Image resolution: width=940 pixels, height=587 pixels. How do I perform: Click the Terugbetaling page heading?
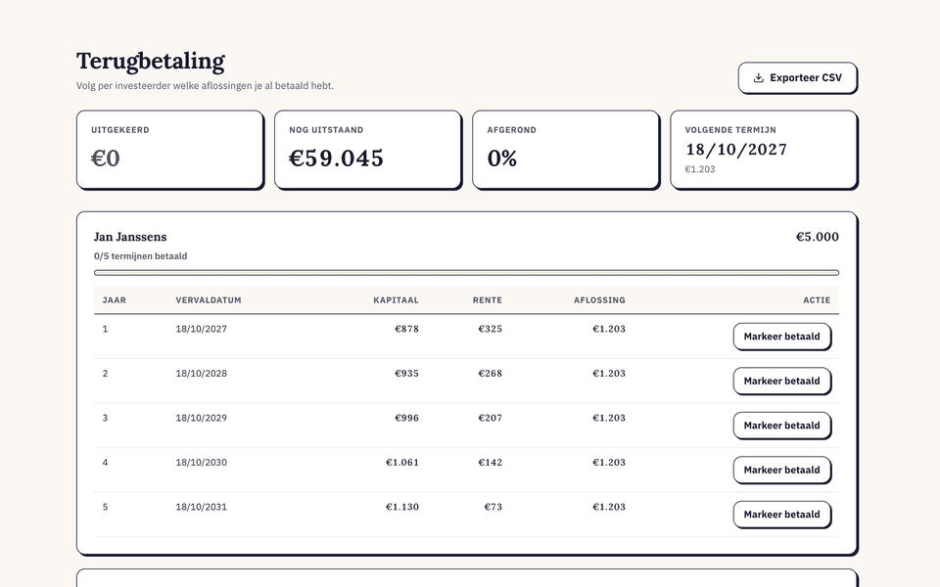point(151,61)
